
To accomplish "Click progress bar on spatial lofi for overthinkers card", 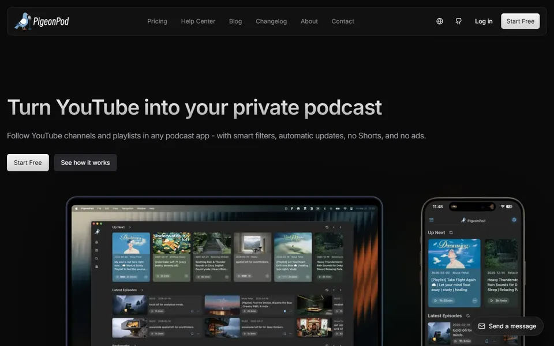I will click(244, 276).
